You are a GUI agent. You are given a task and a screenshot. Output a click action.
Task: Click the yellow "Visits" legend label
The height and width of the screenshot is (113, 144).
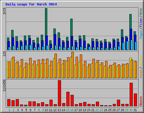[x=141, y=61]
